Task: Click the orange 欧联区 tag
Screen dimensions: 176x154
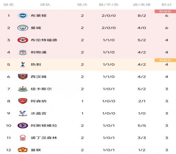Action: [x=165, y=60]
